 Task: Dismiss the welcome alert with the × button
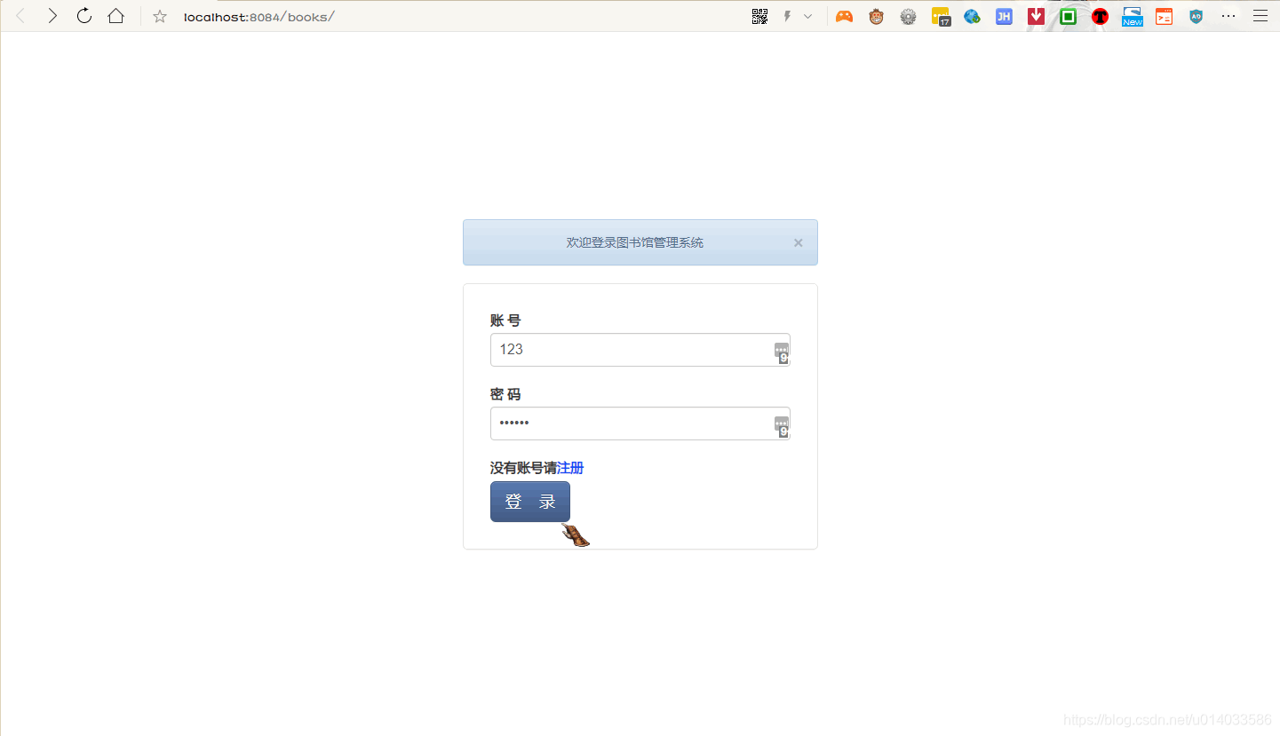798,242
